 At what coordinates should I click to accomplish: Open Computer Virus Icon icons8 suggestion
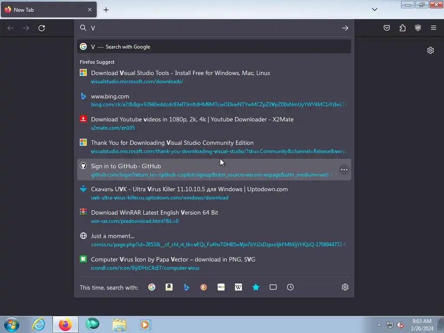click(x=214, y=263)
